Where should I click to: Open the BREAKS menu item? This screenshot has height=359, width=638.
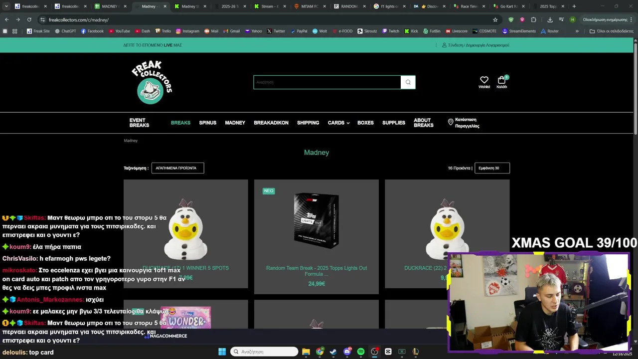click(180, 123)
